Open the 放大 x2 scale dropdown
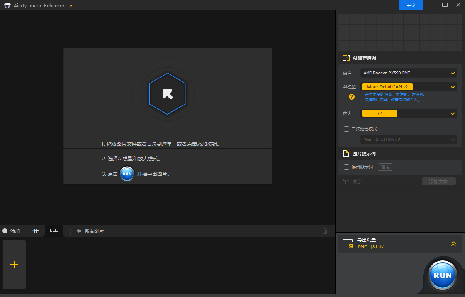 click(x=409, y=113)
